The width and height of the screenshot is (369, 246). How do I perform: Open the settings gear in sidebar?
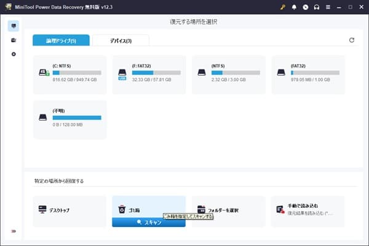click(x=14, y=54)
